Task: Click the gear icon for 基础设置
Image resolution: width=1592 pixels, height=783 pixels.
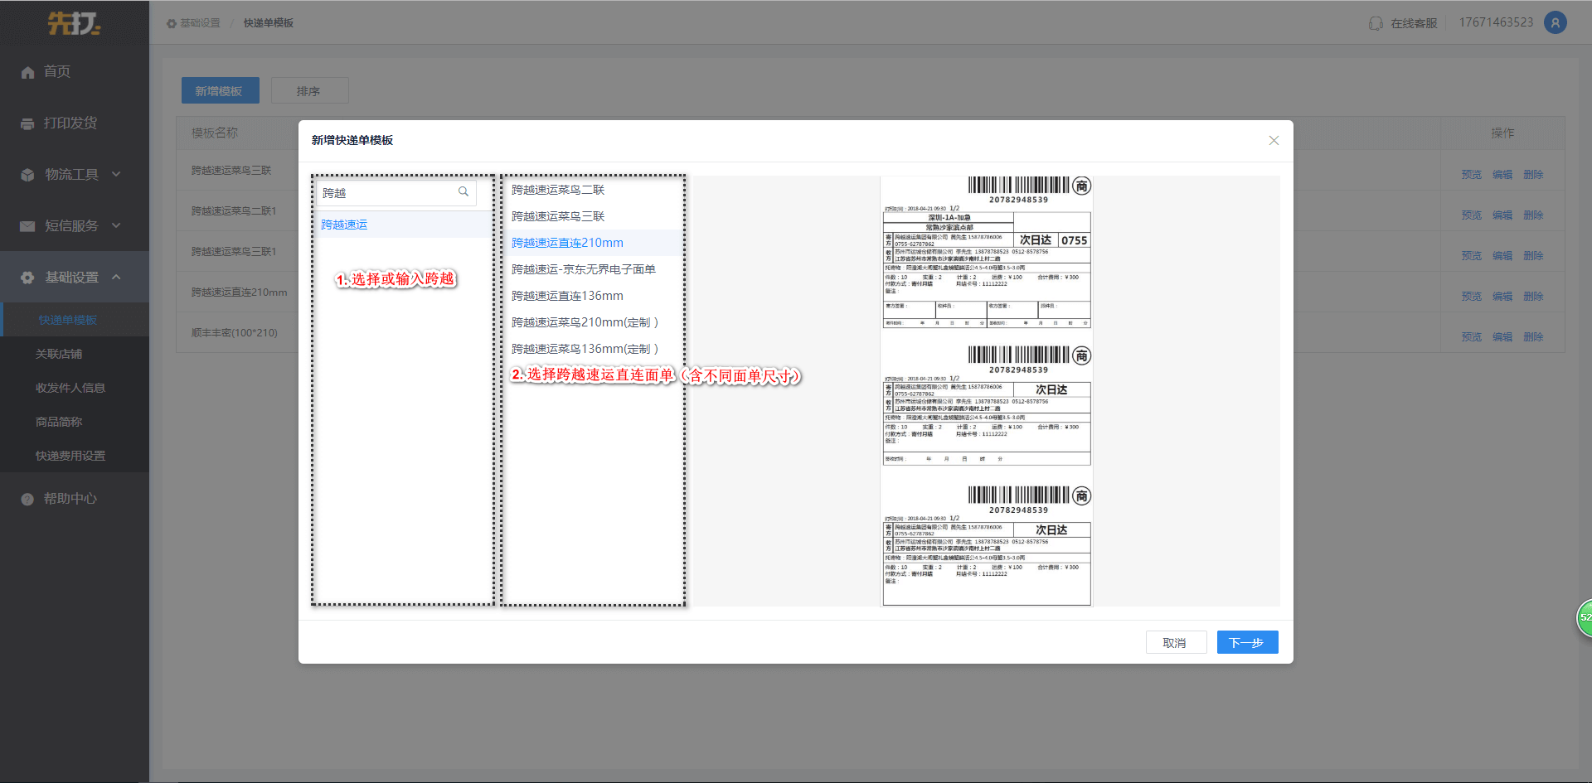Action: click(27, 278)
